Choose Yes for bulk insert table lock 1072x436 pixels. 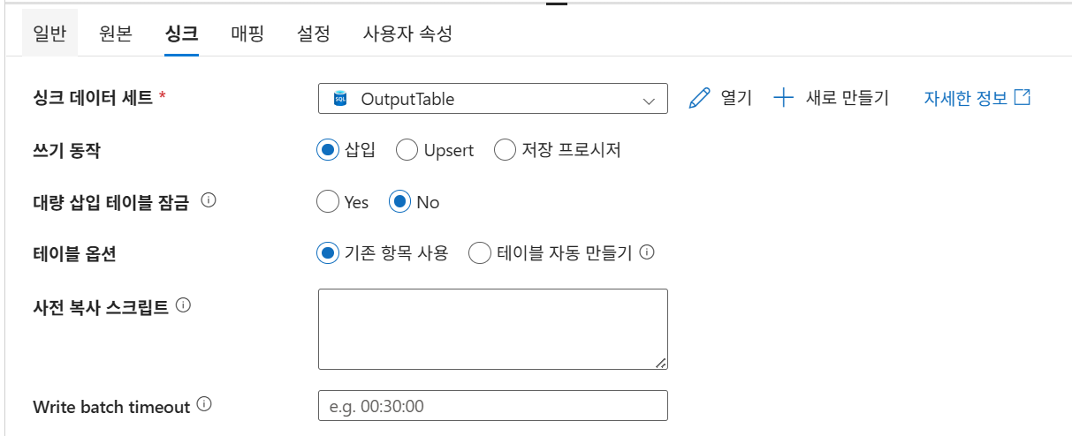click(x=328, y=202)
